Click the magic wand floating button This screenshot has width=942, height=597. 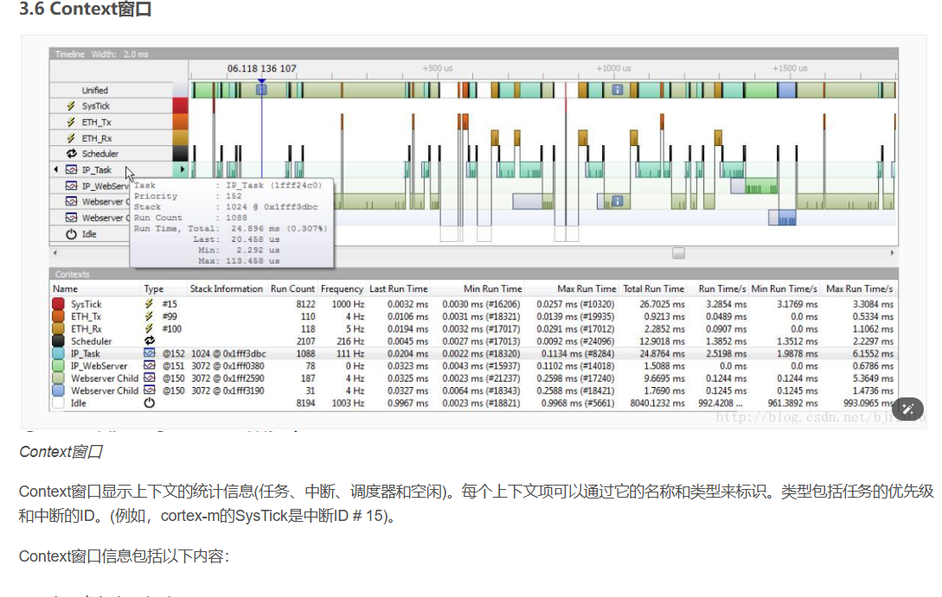(x=907, y=410)
